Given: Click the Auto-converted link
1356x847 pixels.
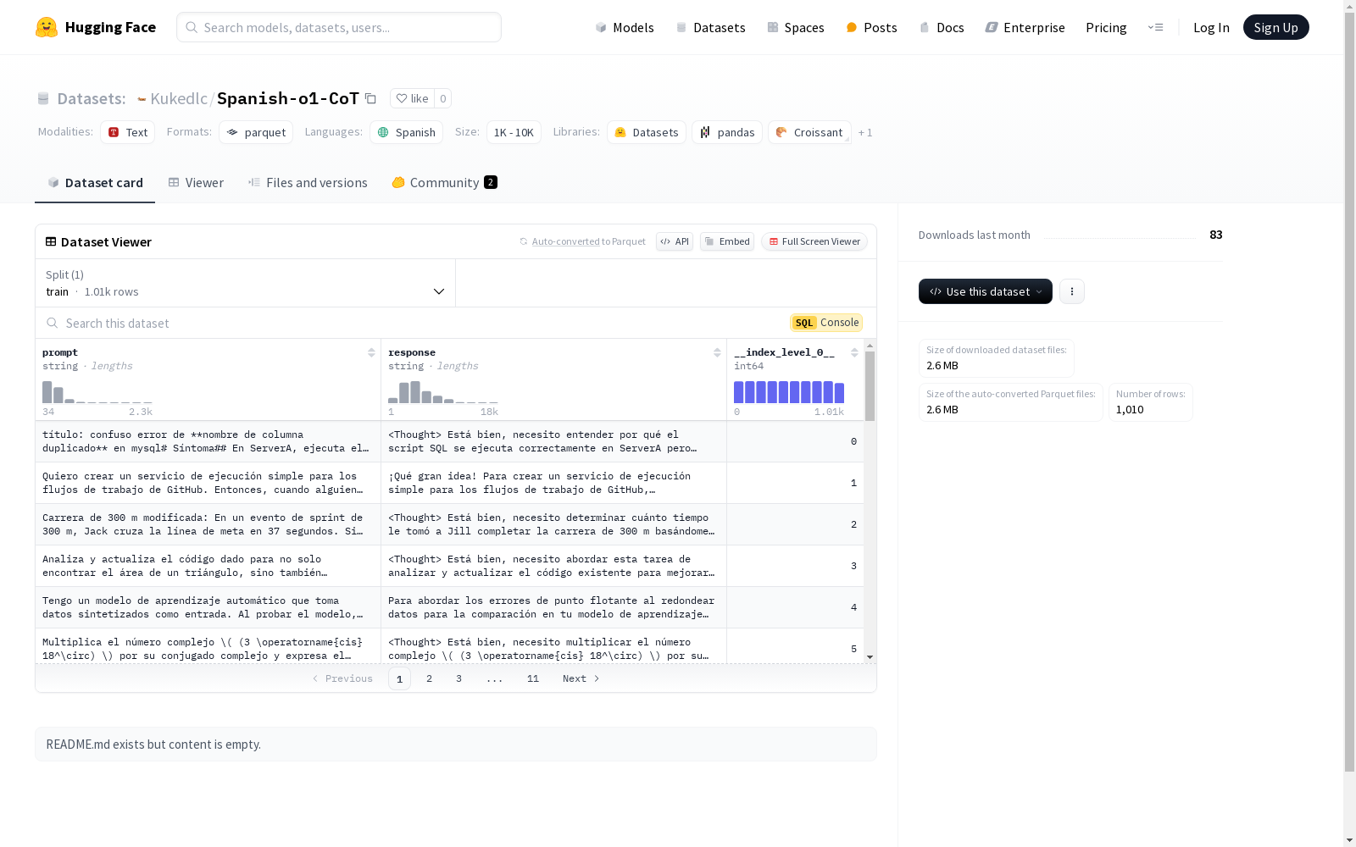Looking at the screenshot, I should click(565, 241).
